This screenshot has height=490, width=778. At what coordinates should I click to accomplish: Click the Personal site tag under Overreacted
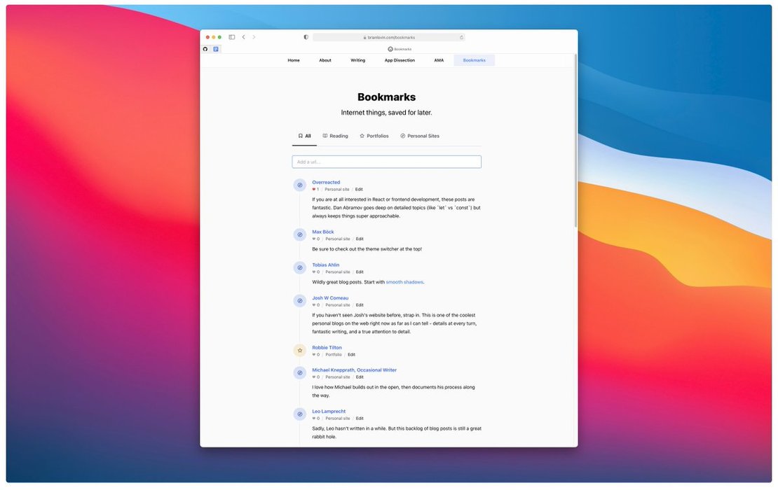(x=337, y=189)
